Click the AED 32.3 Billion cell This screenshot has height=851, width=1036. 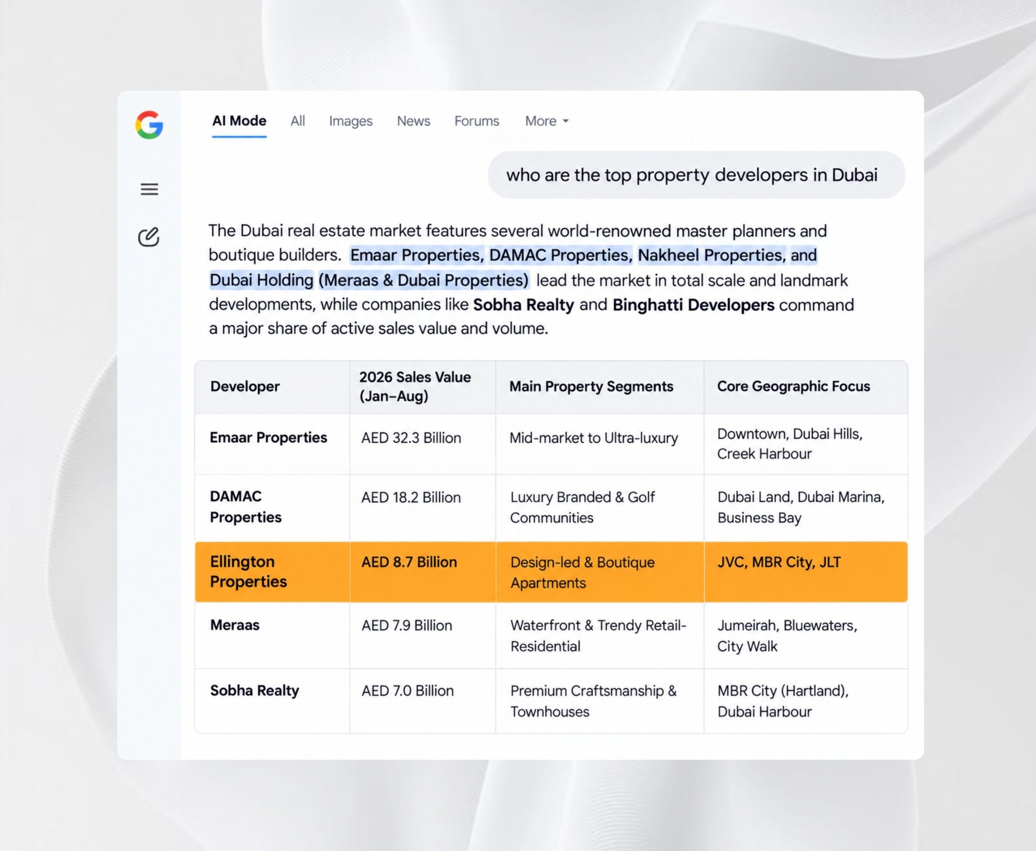point(422,444)
